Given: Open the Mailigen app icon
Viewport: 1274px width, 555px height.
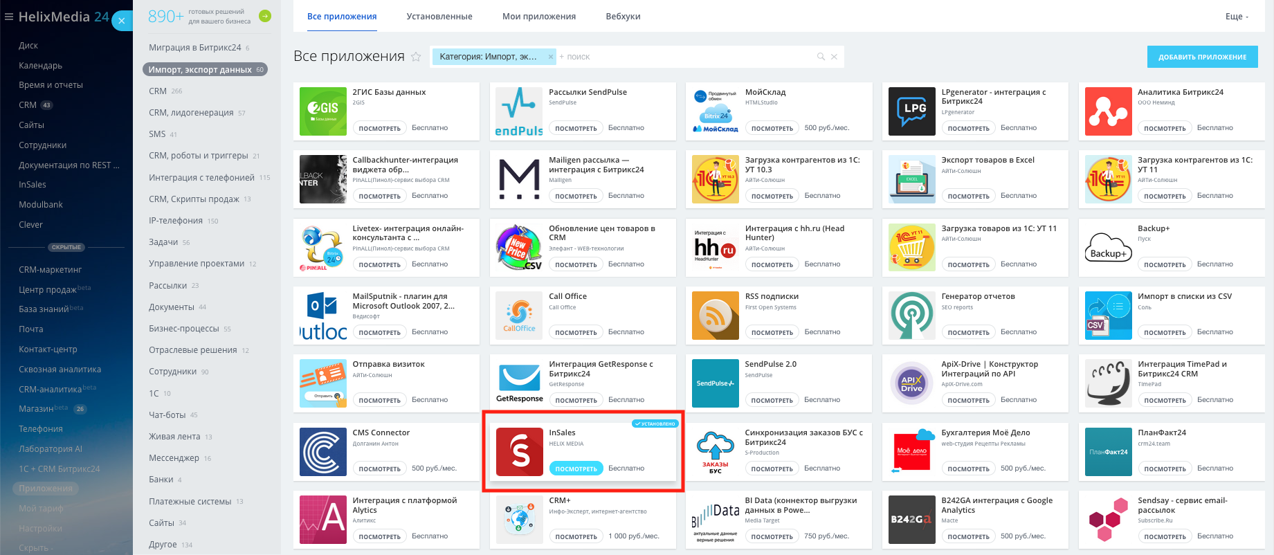Looking at the screenshot, I should coord(520,179).
